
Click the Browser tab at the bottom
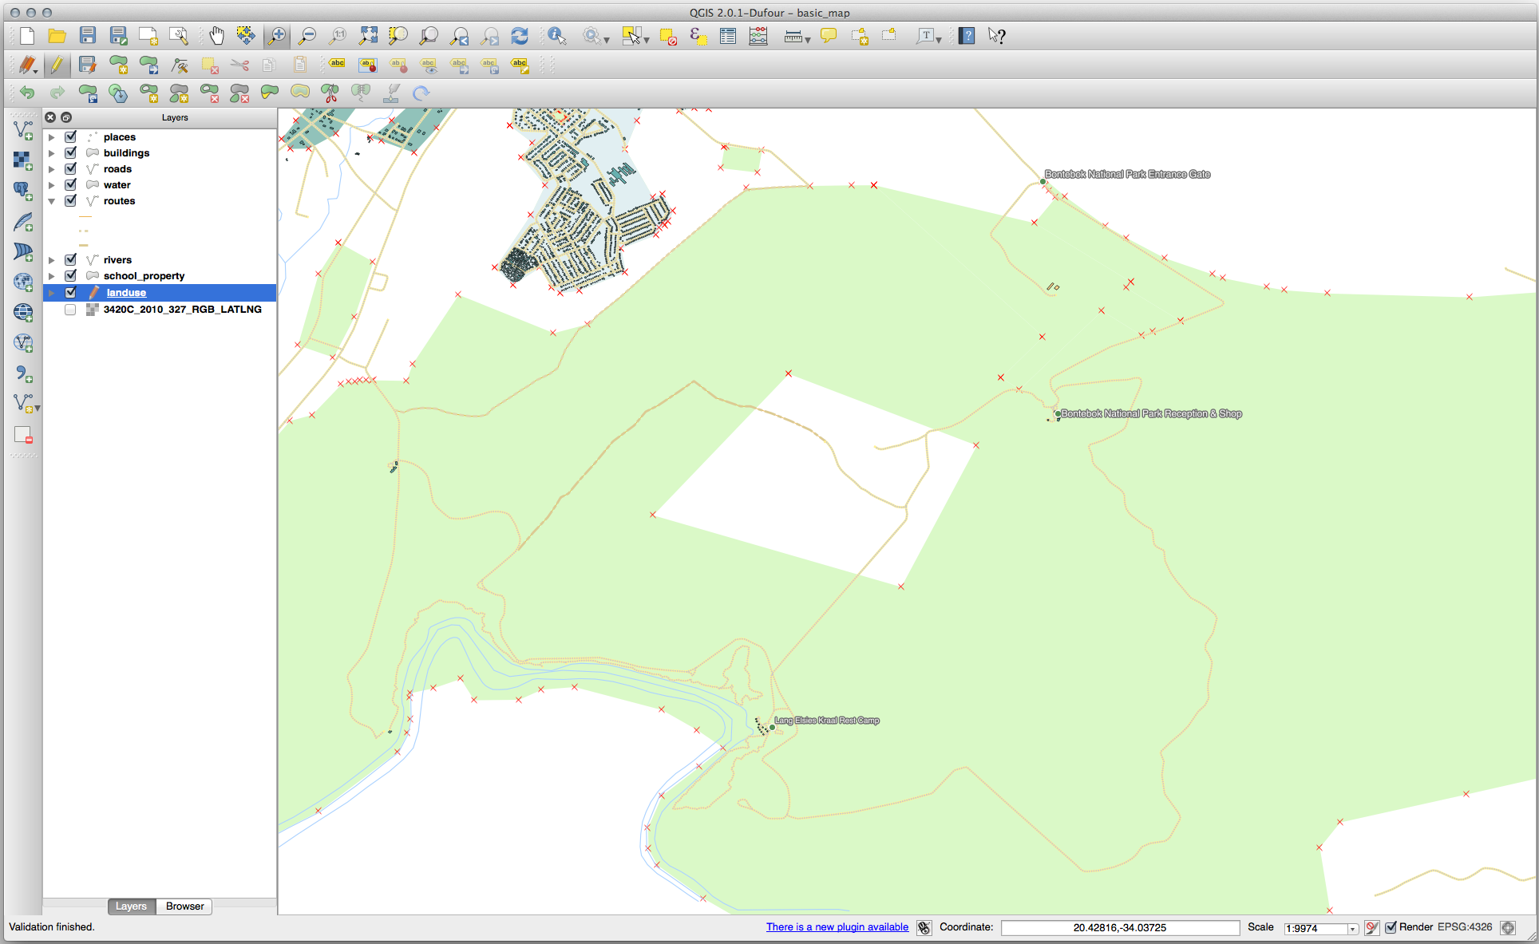click(184, 906)
